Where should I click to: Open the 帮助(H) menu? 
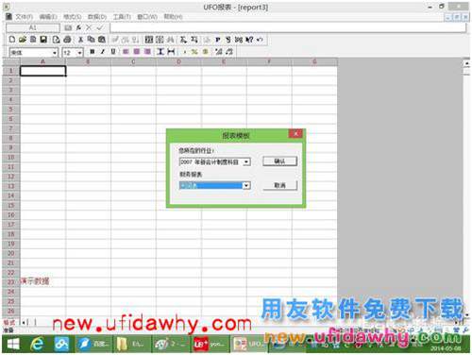tap(173, 16)
